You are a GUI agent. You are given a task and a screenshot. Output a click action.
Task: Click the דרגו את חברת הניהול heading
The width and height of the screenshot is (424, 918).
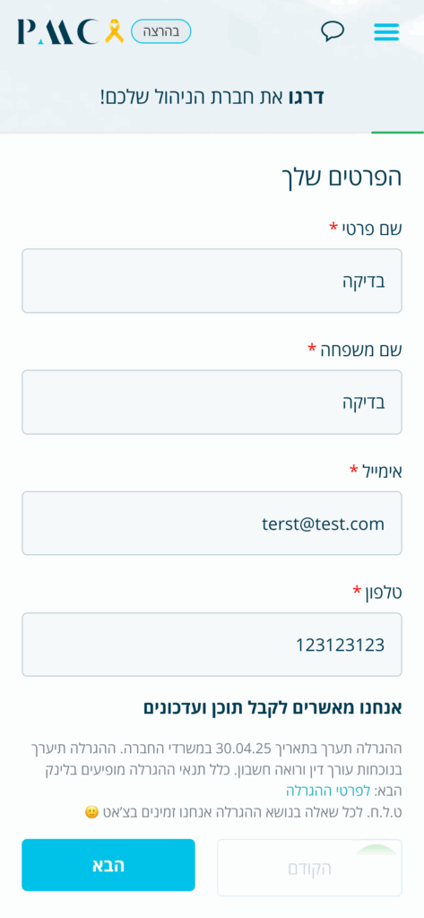212,97
